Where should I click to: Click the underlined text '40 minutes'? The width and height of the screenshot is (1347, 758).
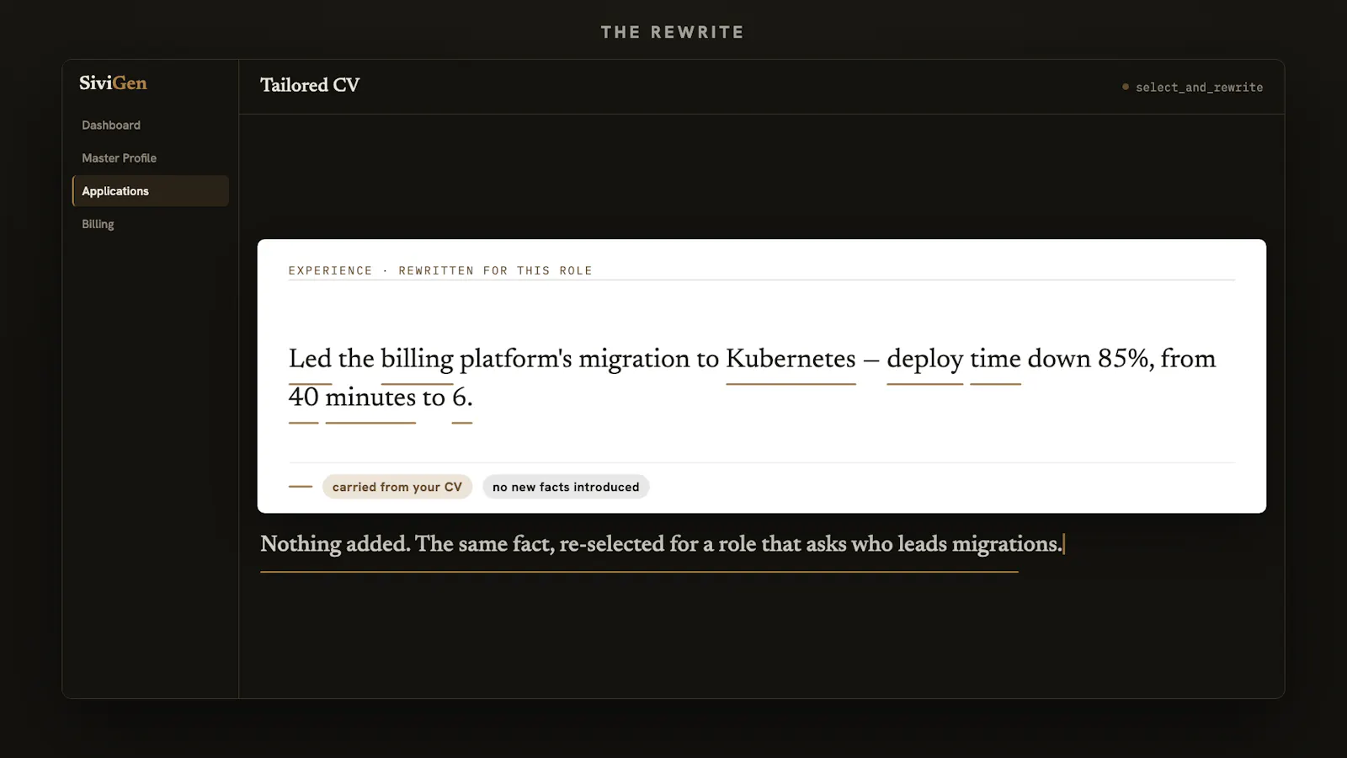point(352,397)
